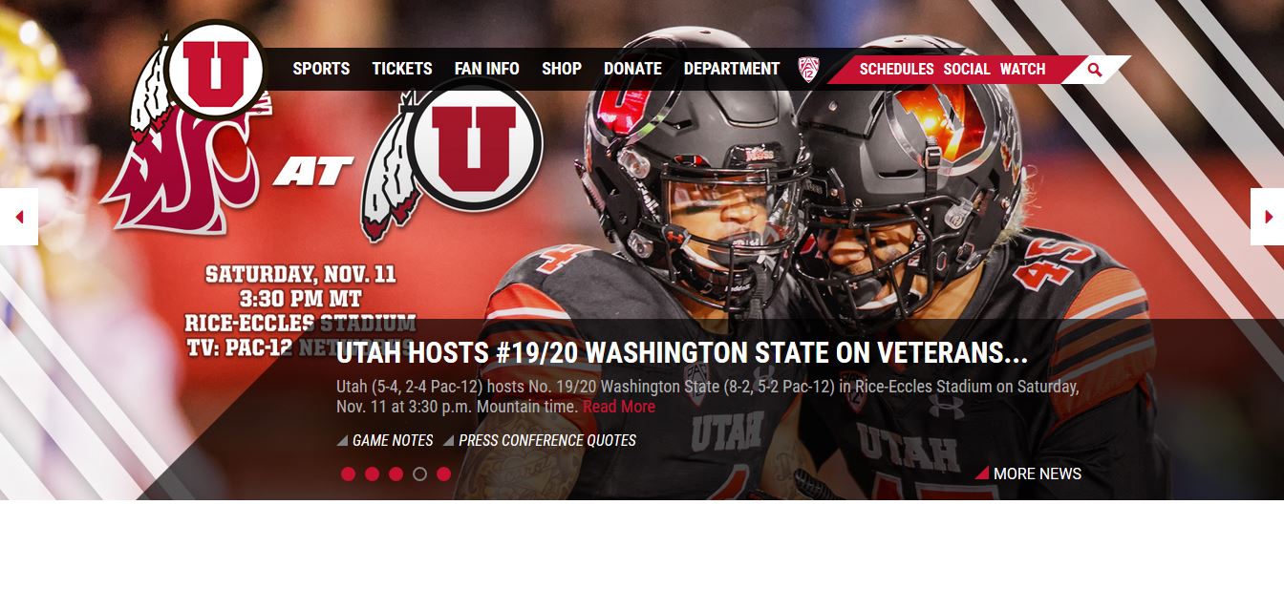The image size is (1284, 610).
Task: Open the Pac-12 shield icon link
Action: click(x=808, y=69)
